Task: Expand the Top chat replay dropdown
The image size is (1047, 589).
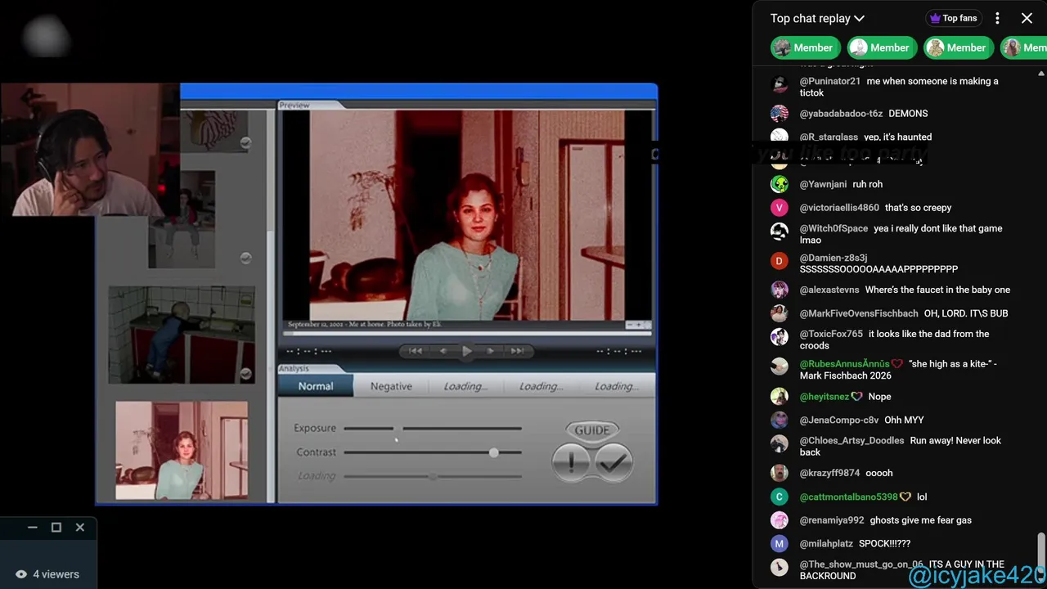Action: pyautogui.click(x=817, y=18)
